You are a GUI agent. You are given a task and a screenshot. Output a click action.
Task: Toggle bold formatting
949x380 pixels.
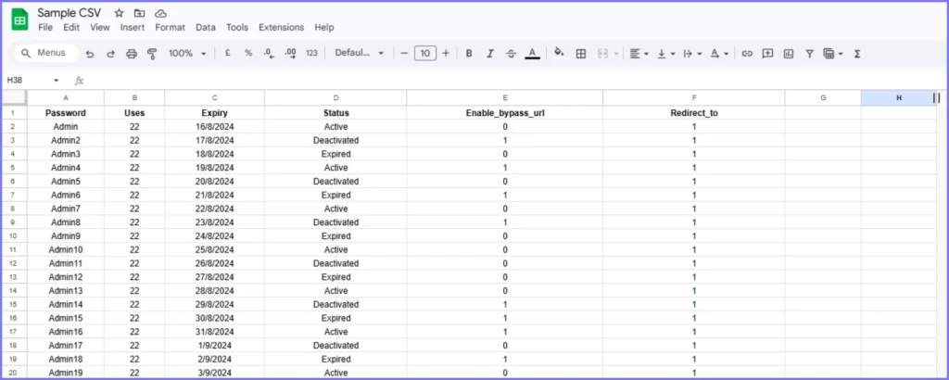point(469,54)
